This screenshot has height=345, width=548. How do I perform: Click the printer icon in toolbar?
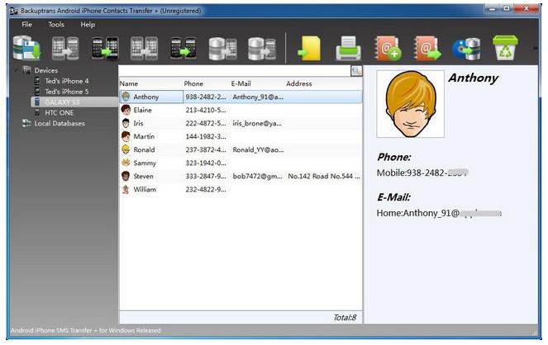click(x=349, y=49)
